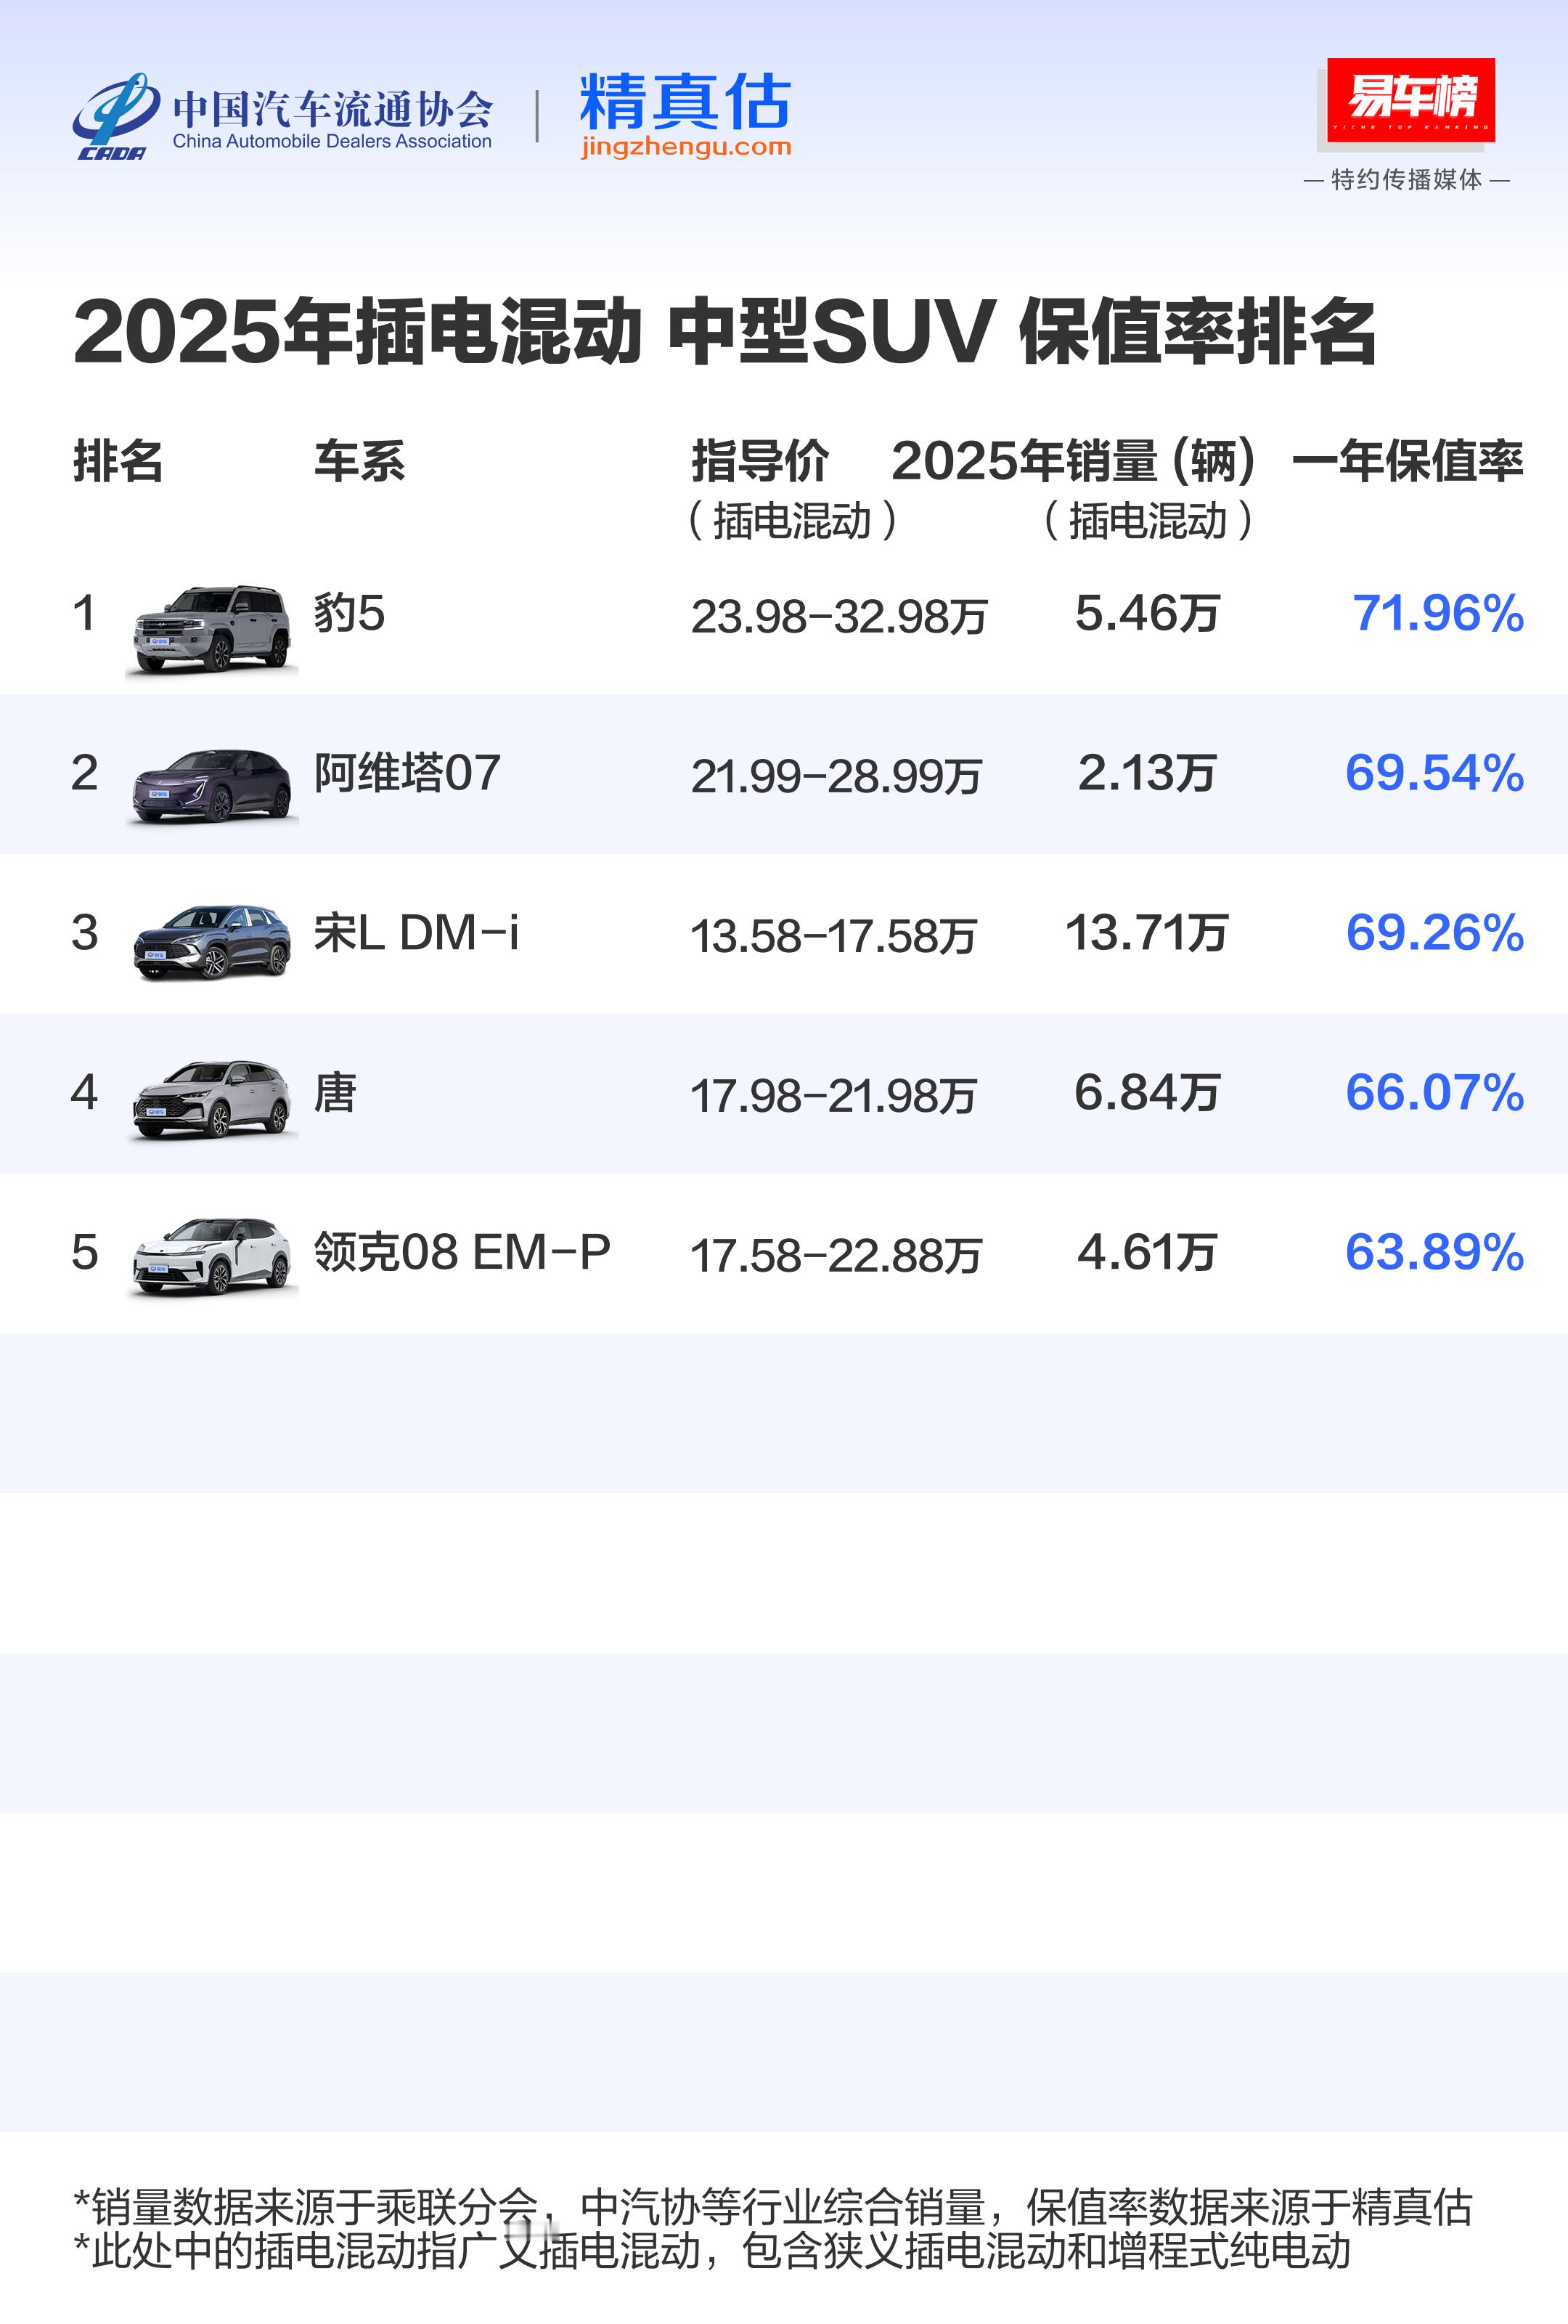Click the 领克08 EM-P car thumbnail
The image size is (1568, 2324).
pos(212,1256)
